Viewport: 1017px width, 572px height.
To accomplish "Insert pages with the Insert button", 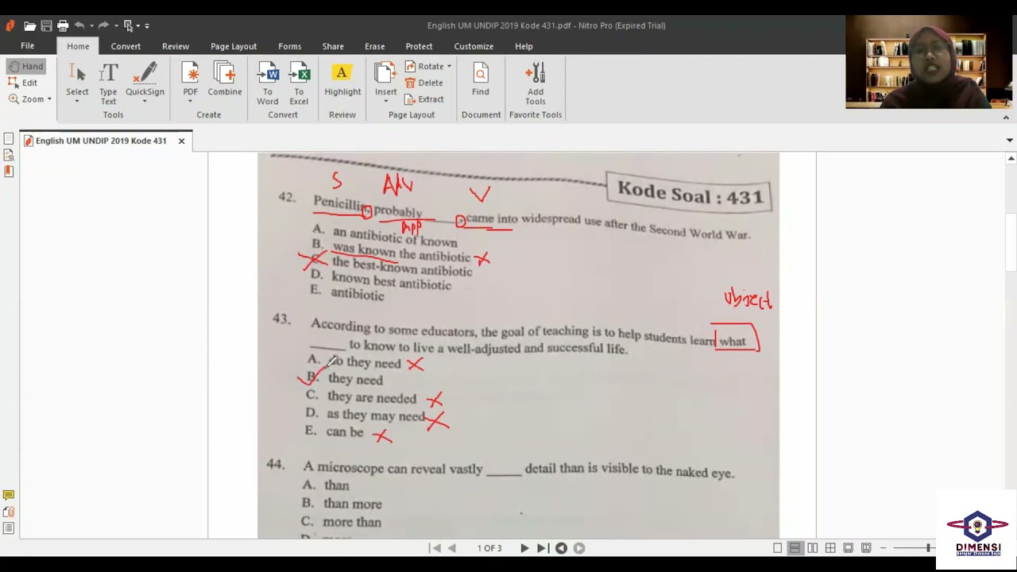I will [x=385, y=83].
